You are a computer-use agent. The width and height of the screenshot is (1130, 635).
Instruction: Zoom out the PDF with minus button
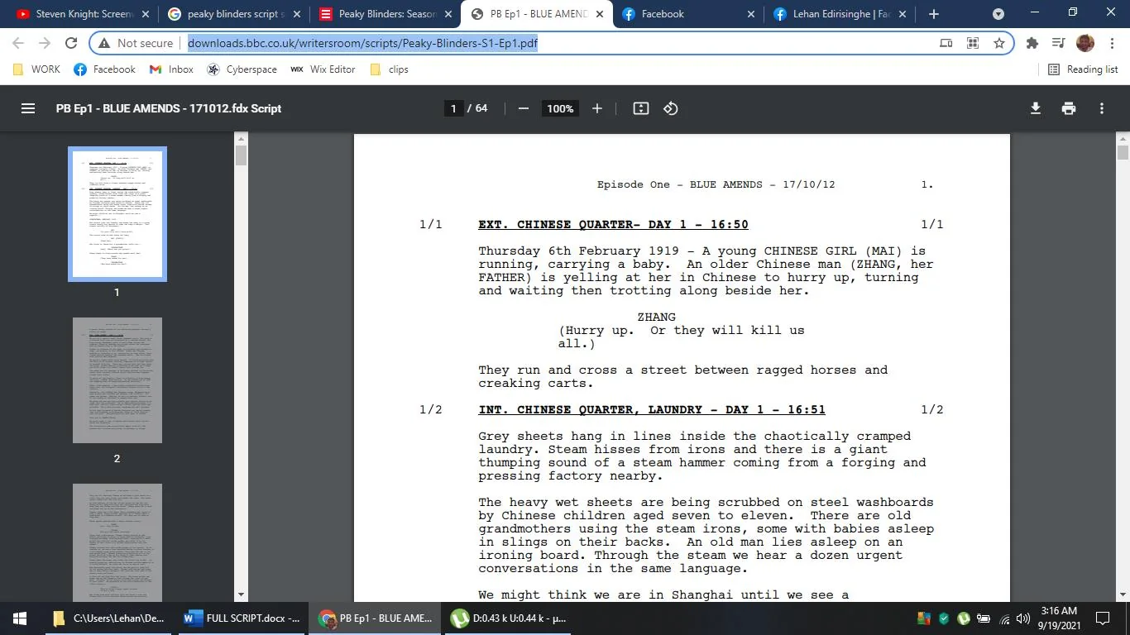[523, 108]
